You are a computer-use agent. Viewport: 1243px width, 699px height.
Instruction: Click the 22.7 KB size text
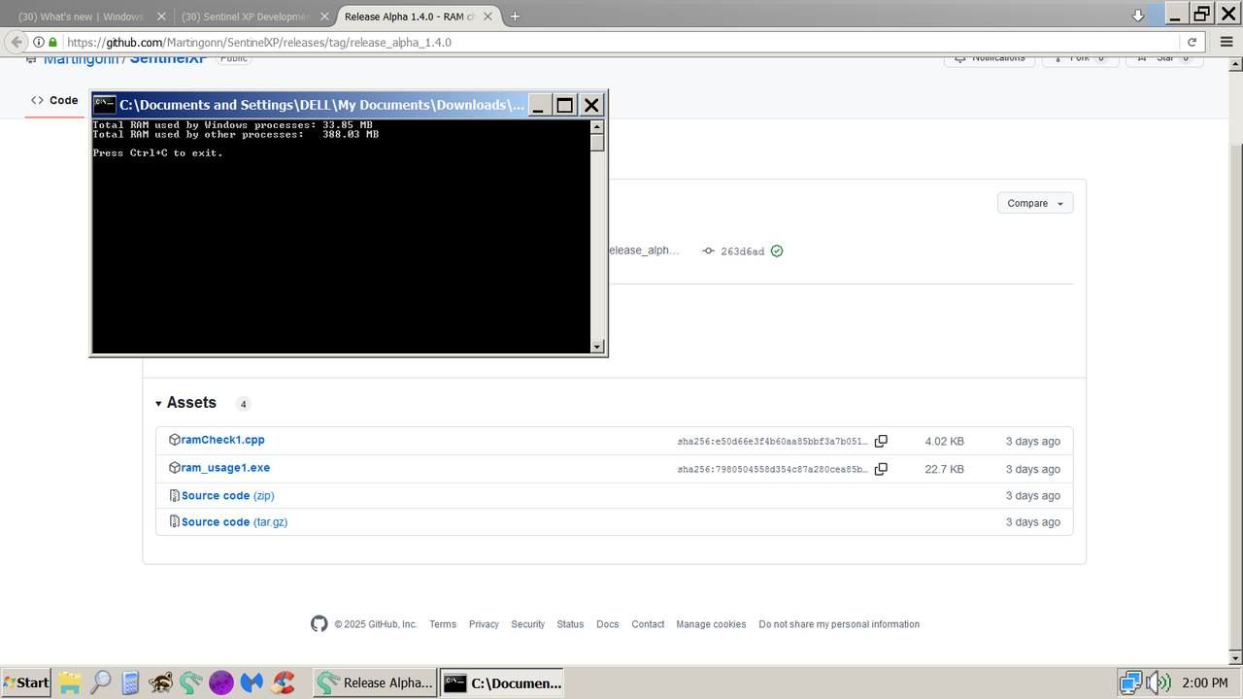[944, 469]
